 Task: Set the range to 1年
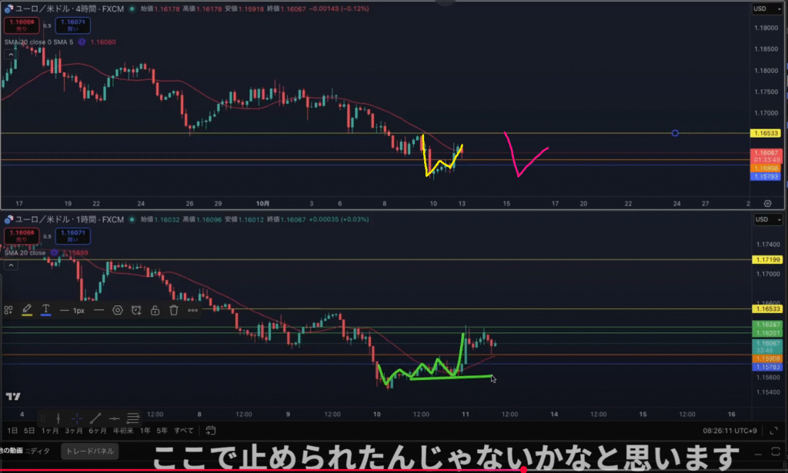145,431
